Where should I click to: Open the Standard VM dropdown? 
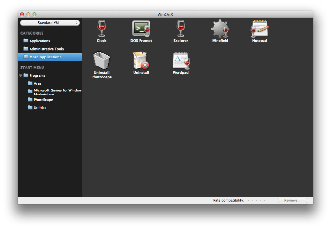pos(50,23)
